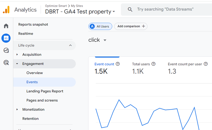Open the Retention report
Screen dimensions: 212x130
tap(30, 119)
